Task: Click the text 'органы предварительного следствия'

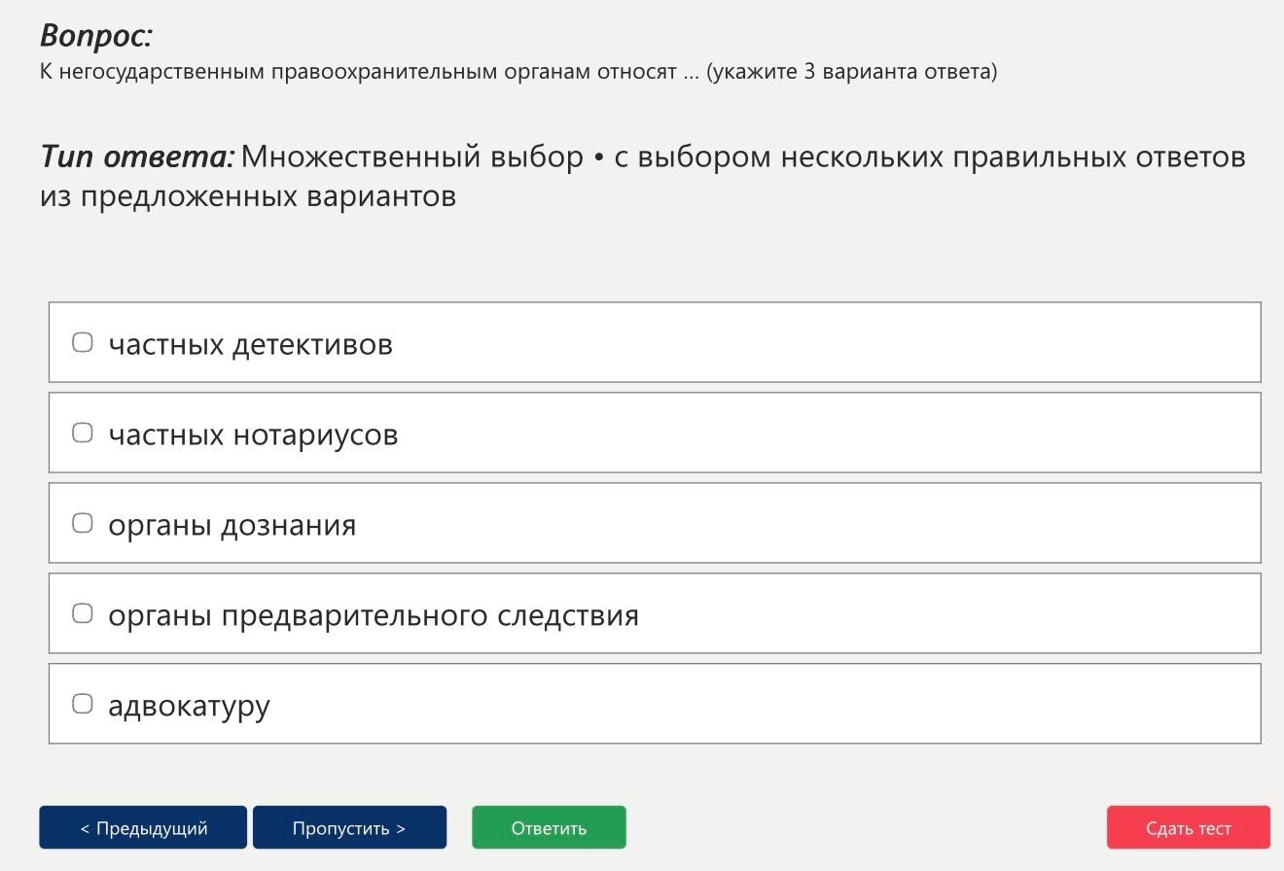Action: tap(374, 616)
